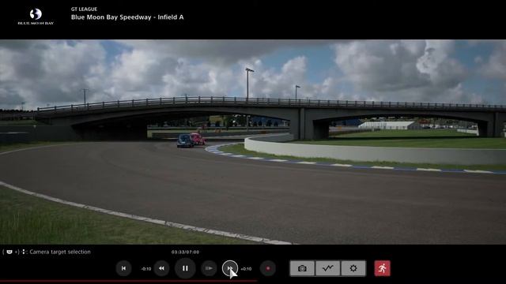506x284 pixels.
Task: Click the 'Blue Moon Bay Speedway - Infield A' title
Action: pos(127,17)
